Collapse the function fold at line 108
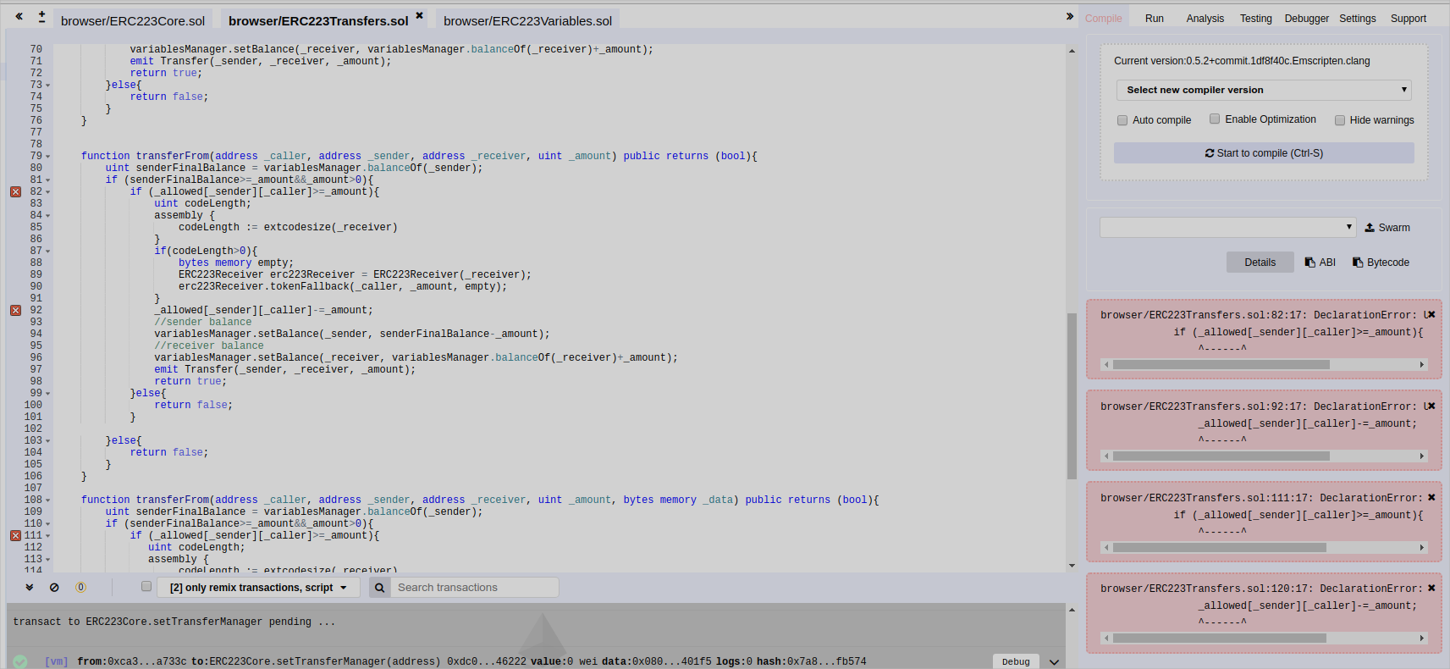1450x669 pixels. pos(47,500)
